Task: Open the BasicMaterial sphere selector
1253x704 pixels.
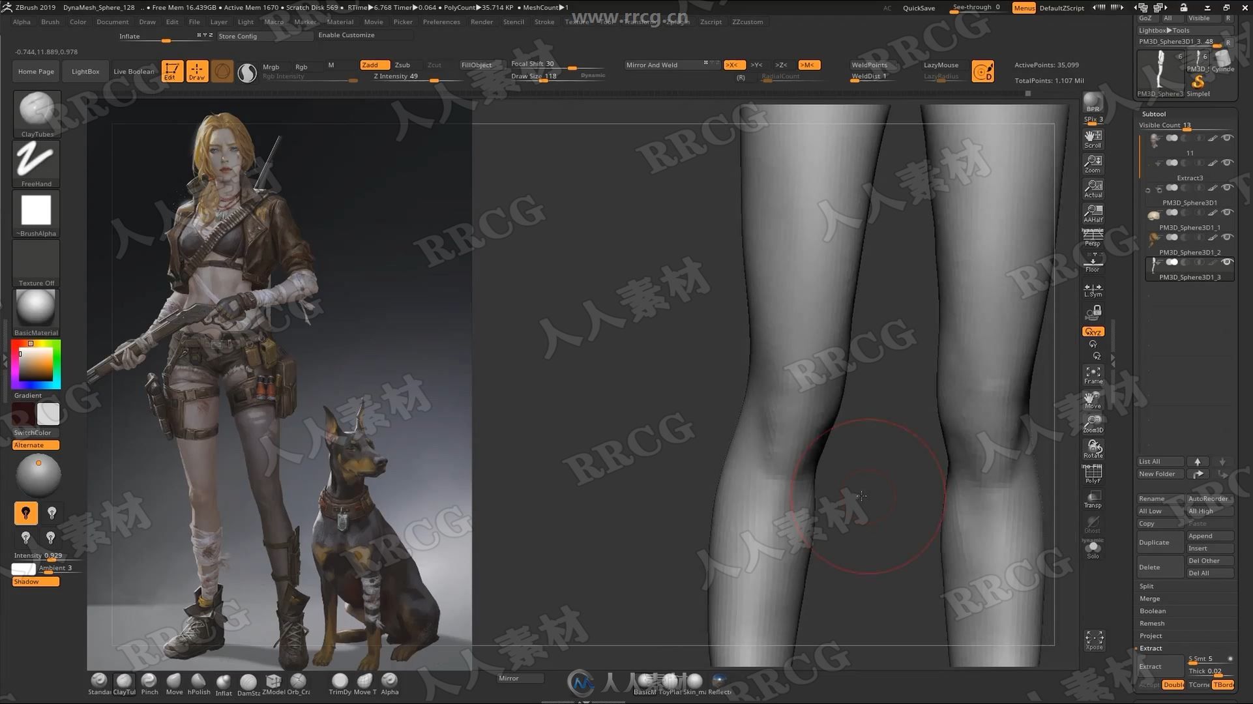Action: (x=37, y=312)
